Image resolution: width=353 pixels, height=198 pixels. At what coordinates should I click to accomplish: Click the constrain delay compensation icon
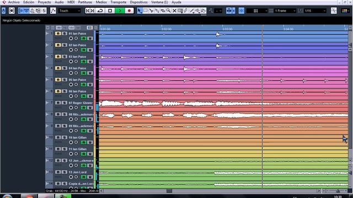(x=12, y=10)
